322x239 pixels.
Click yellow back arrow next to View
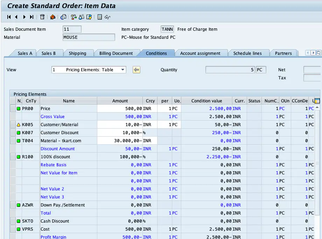click(x=136, y=70)
